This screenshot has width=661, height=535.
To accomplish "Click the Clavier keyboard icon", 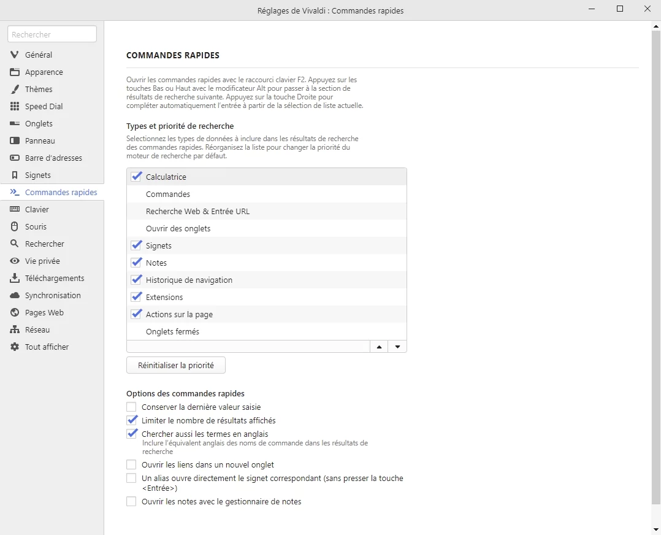I will (x=14, y=209).
